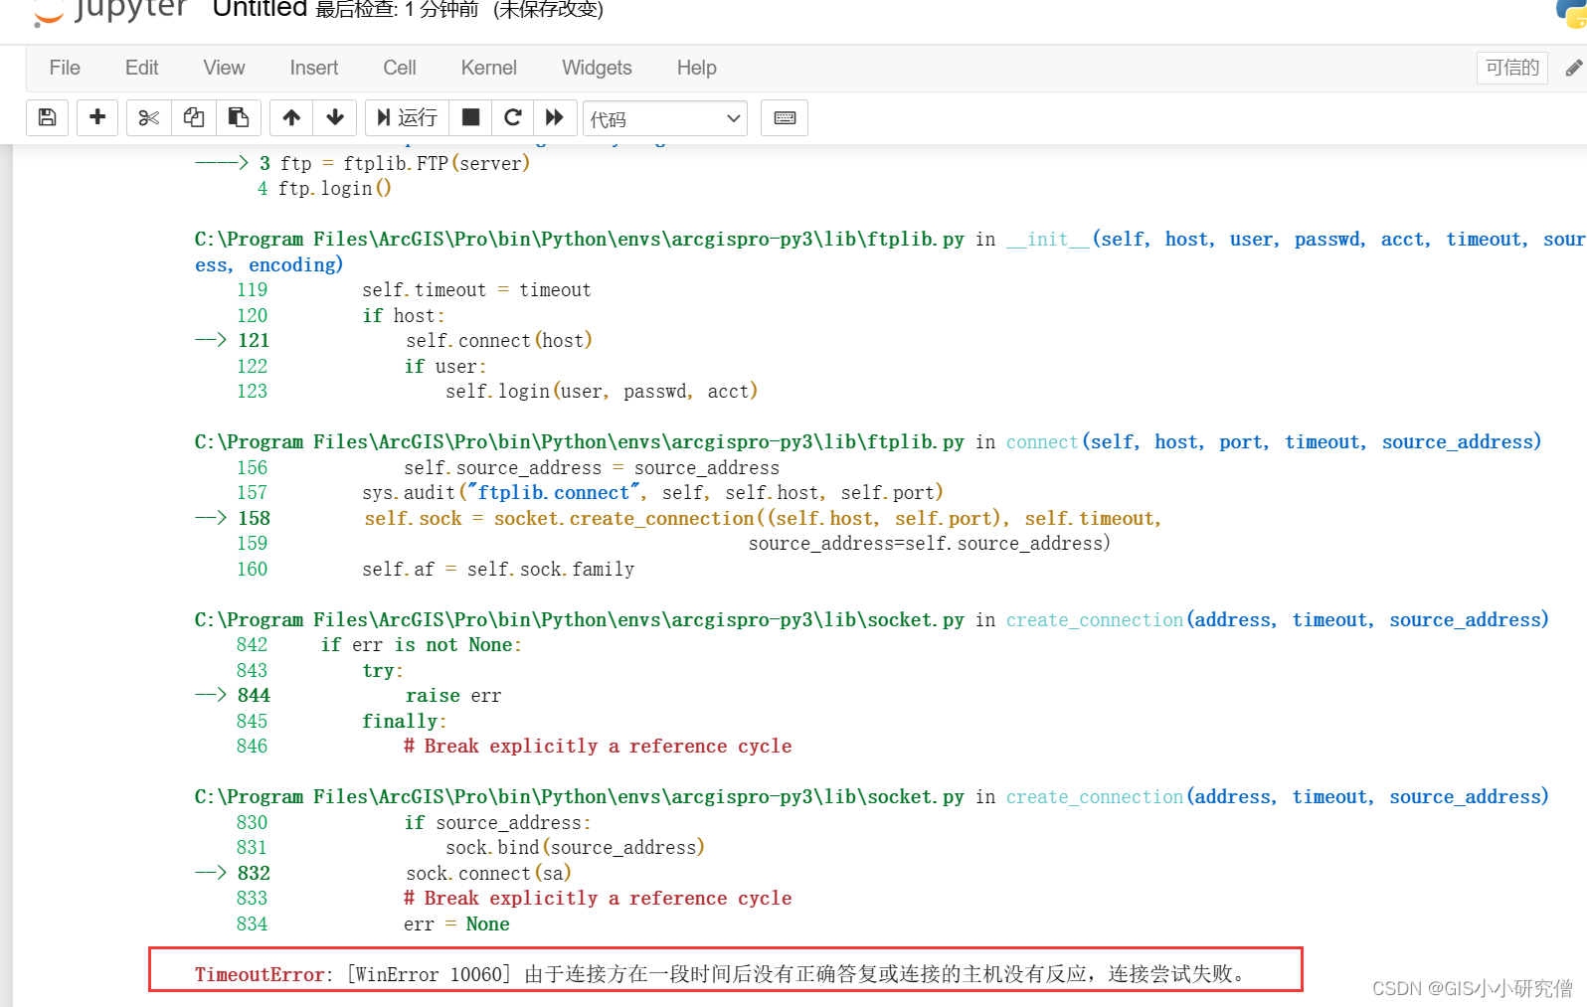The image size is (1587, 1007).
Task: Click the 'finally:' line 845
Action: coord(405,721)
